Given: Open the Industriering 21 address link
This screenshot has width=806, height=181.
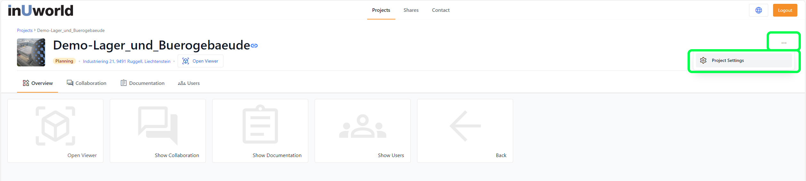Looking at the screenshot, I should [x=126, y=61].
